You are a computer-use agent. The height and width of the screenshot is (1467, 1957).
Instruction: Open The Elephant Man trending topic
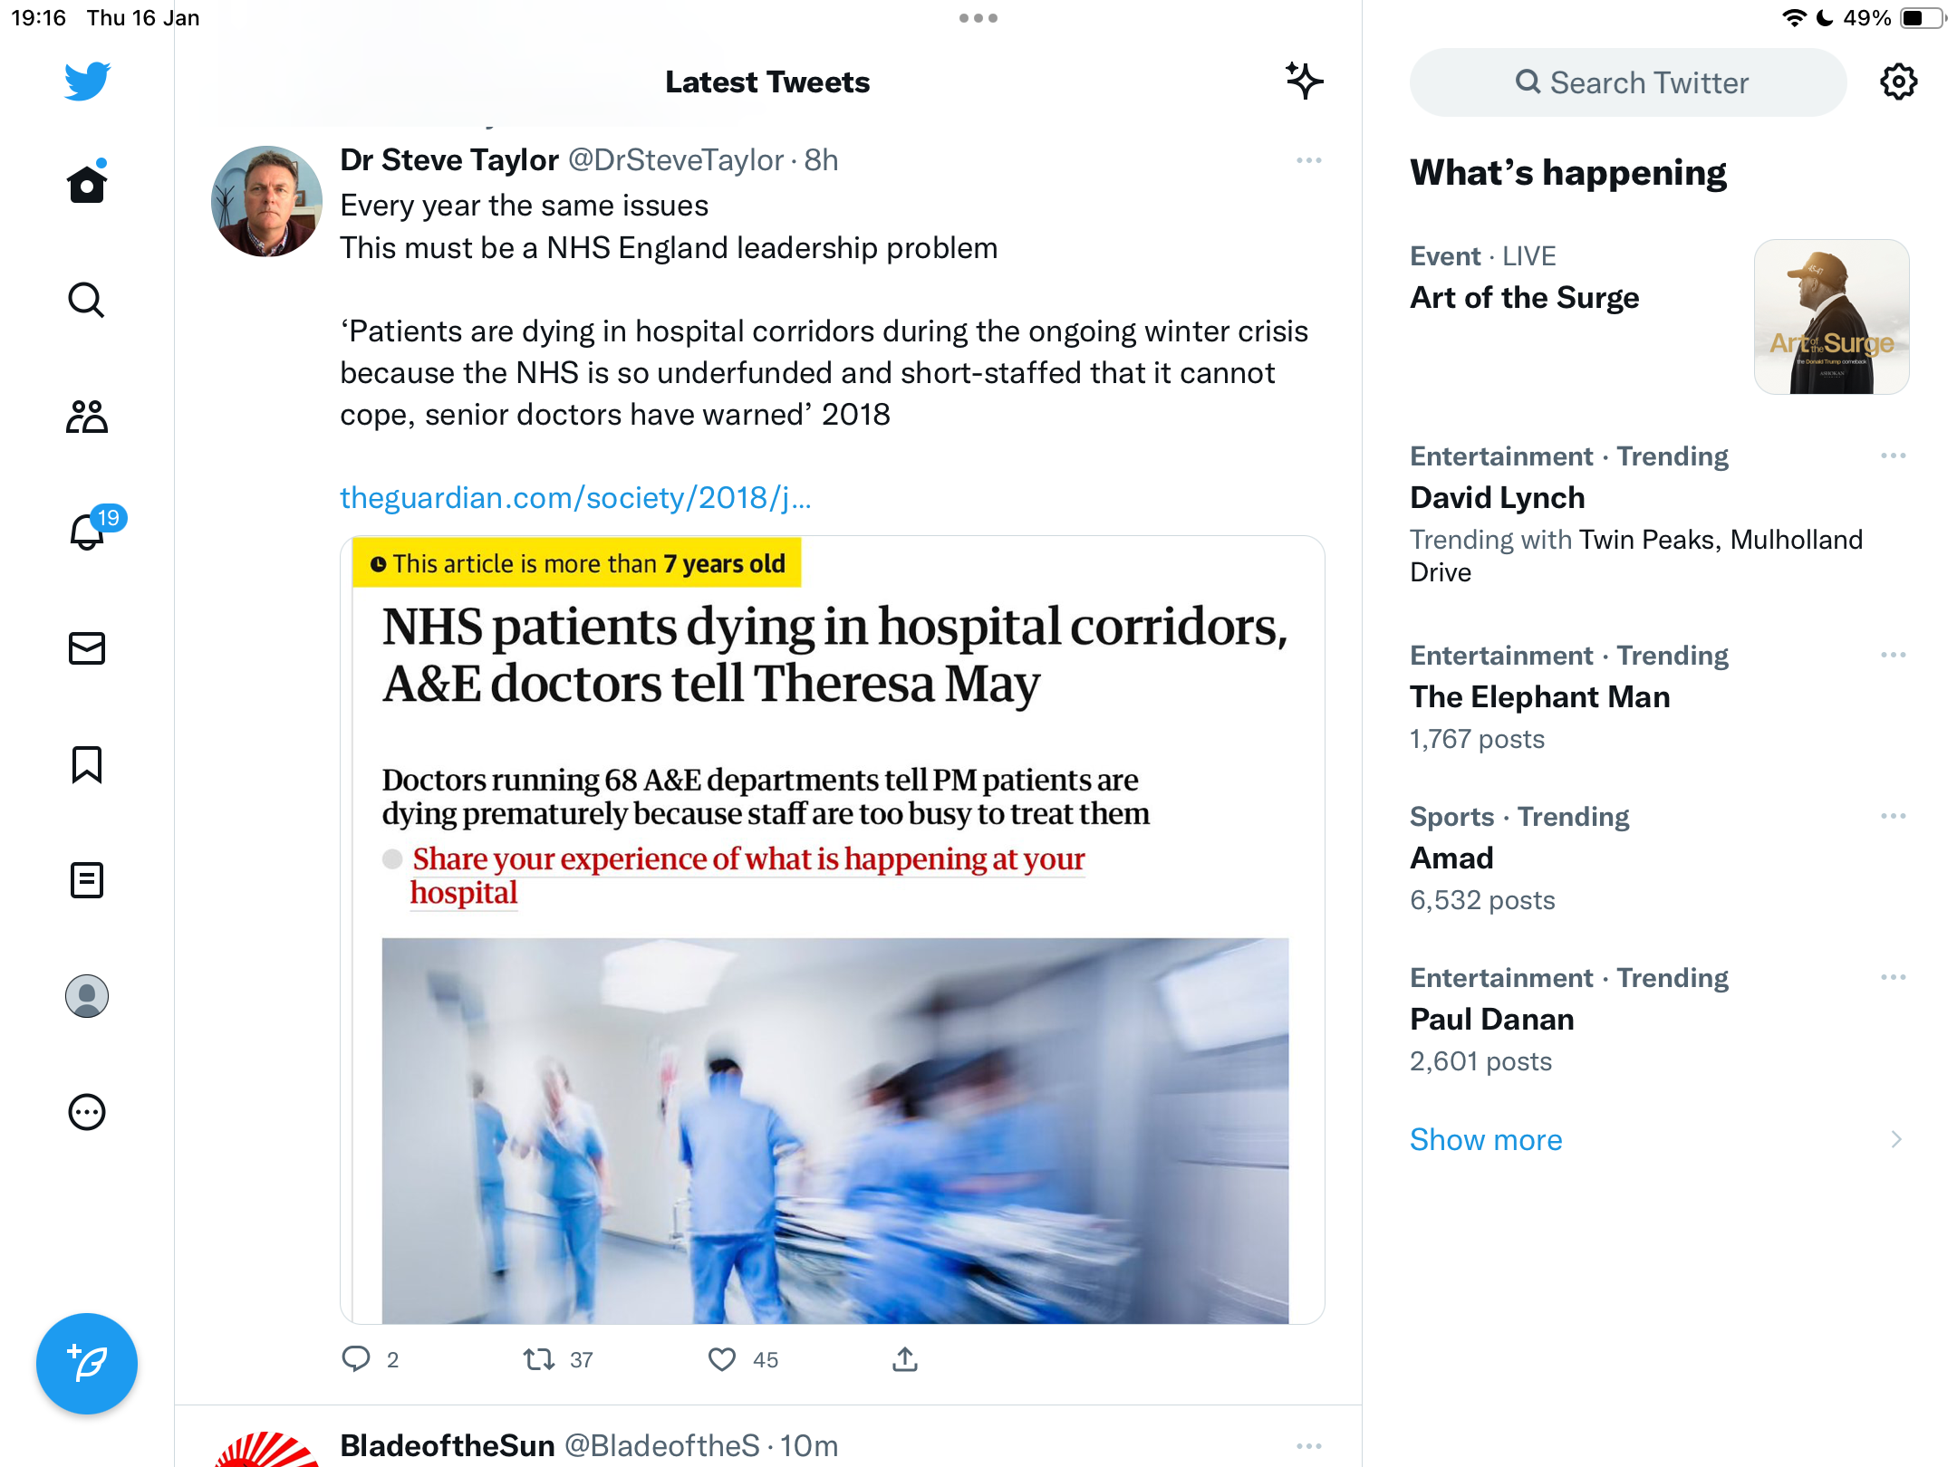point(1540,696)
